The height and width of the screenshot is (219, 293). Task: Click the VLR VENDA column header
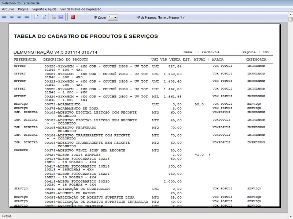[x=170, y=59]
